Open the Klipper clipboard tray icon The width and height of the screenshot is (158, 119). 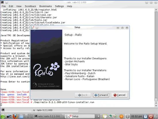[x=105, y=116]
